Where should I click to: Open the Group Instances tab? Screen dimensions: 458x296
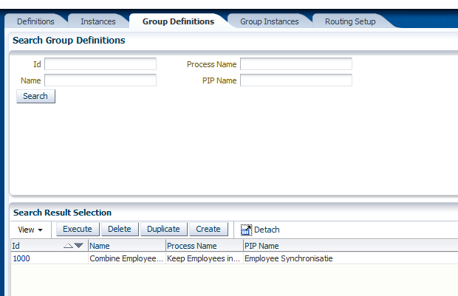coord(270,21)
